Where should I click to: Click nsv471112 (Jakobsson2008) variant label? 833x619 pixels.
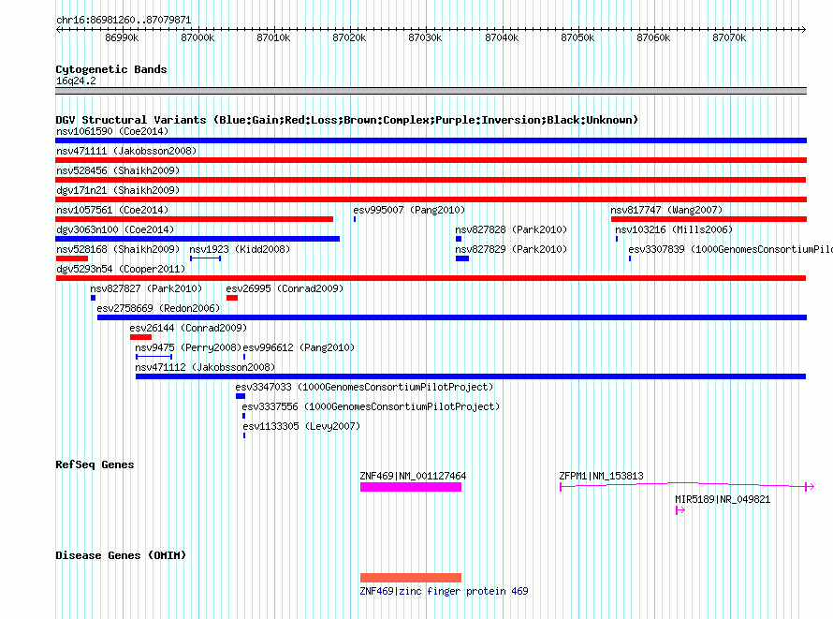click(205, 367)
